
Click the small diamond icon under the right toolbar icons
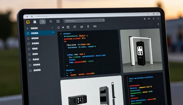pyautogui.click(x=158, y=24)
